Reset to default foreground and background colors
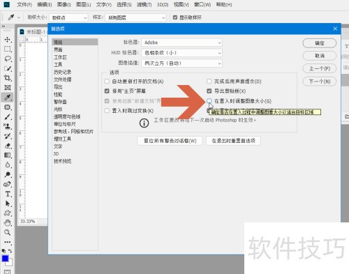 [3, 251]
